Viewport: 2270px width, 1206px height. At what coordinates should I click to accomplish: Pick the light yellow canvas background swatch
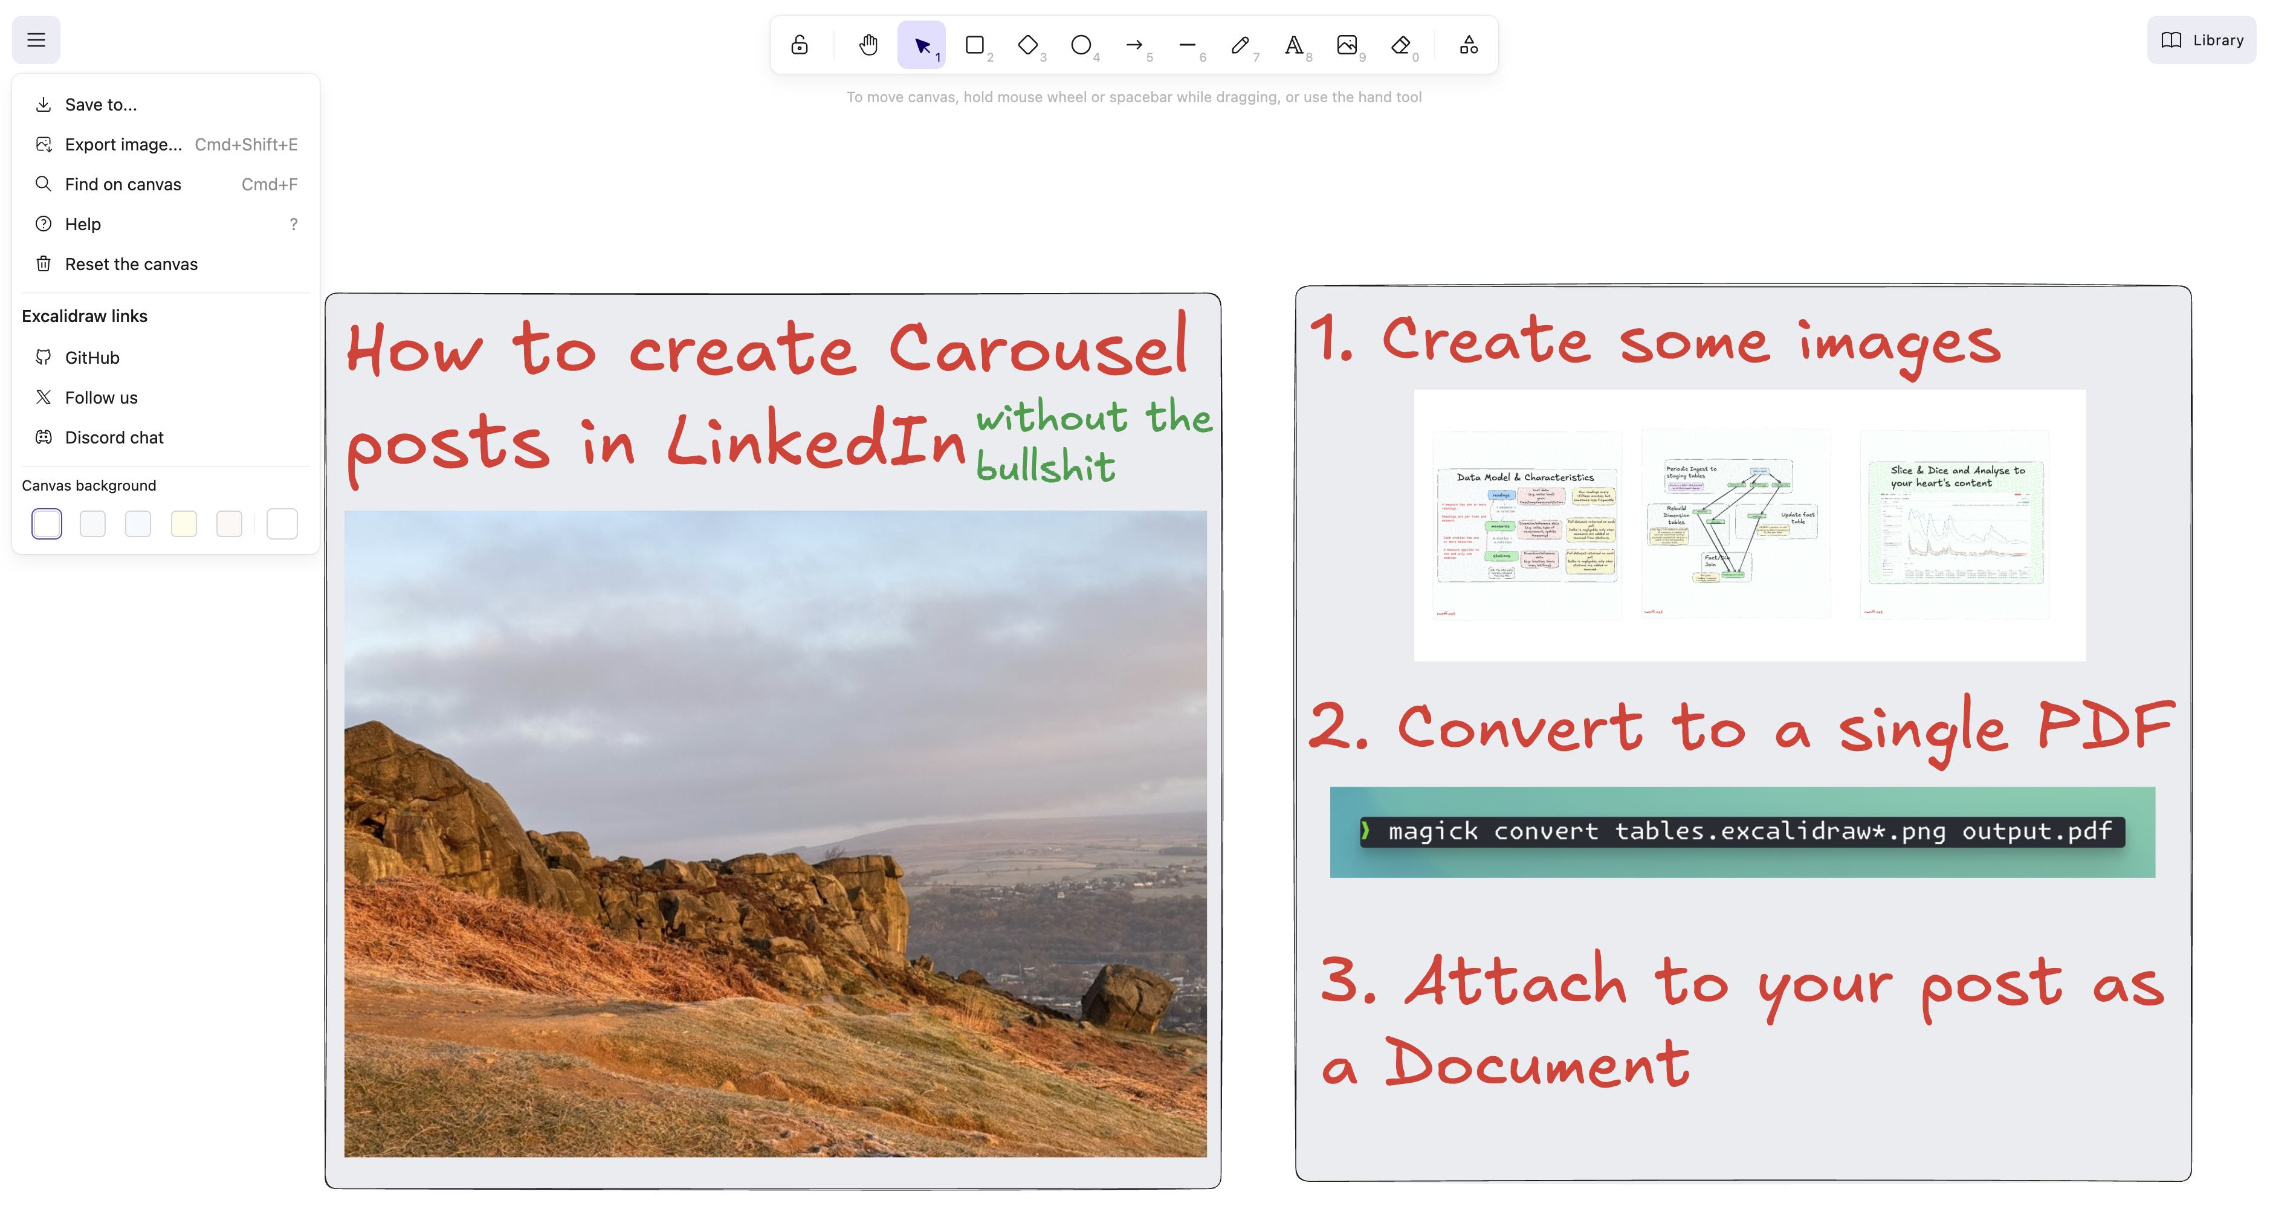pyautogui.click(x=183, y=524)
